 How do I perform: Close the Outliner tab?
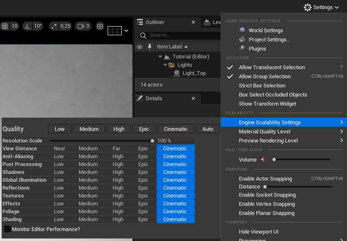click(x=193, y=22)
